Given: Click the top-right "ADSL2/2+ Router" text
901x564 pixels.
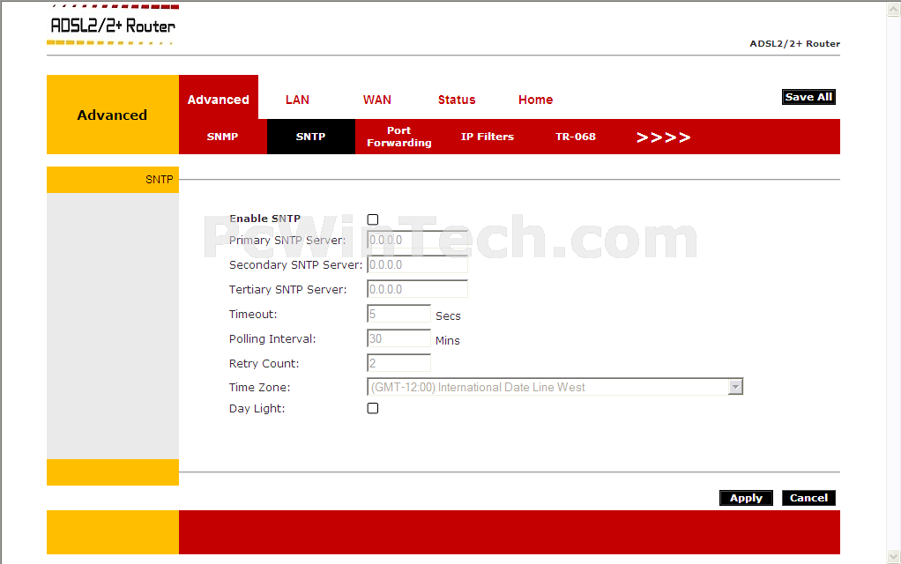Looking at the screenshot, I should [x=794, y=44].
